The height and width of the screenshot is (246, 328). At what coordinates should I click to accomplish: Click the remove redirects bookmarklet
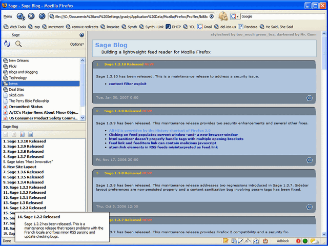click(x=82, y=27)
